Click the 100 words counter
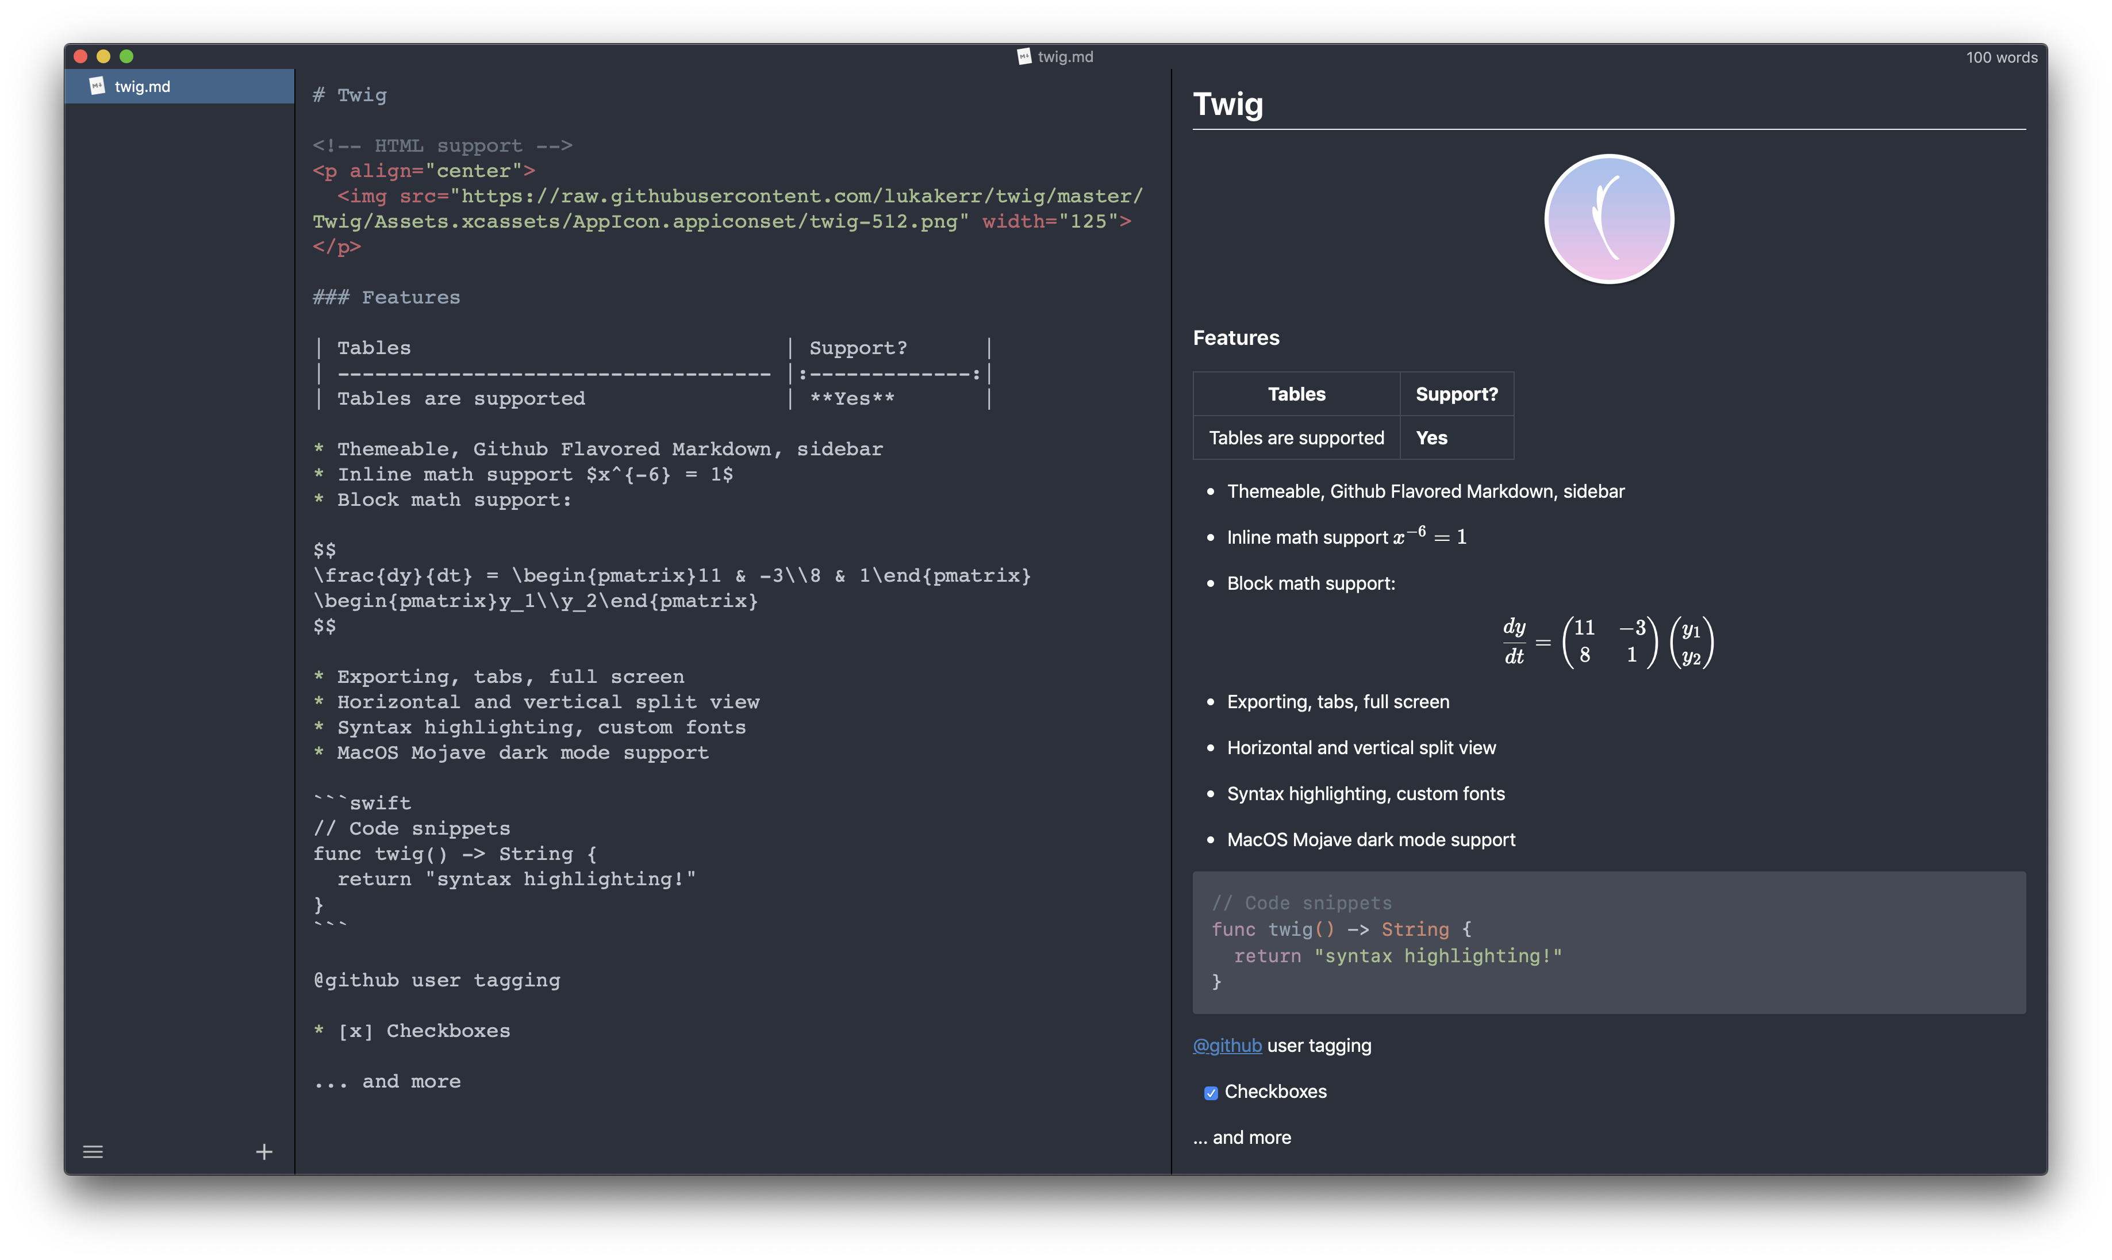 point(2001,57)
